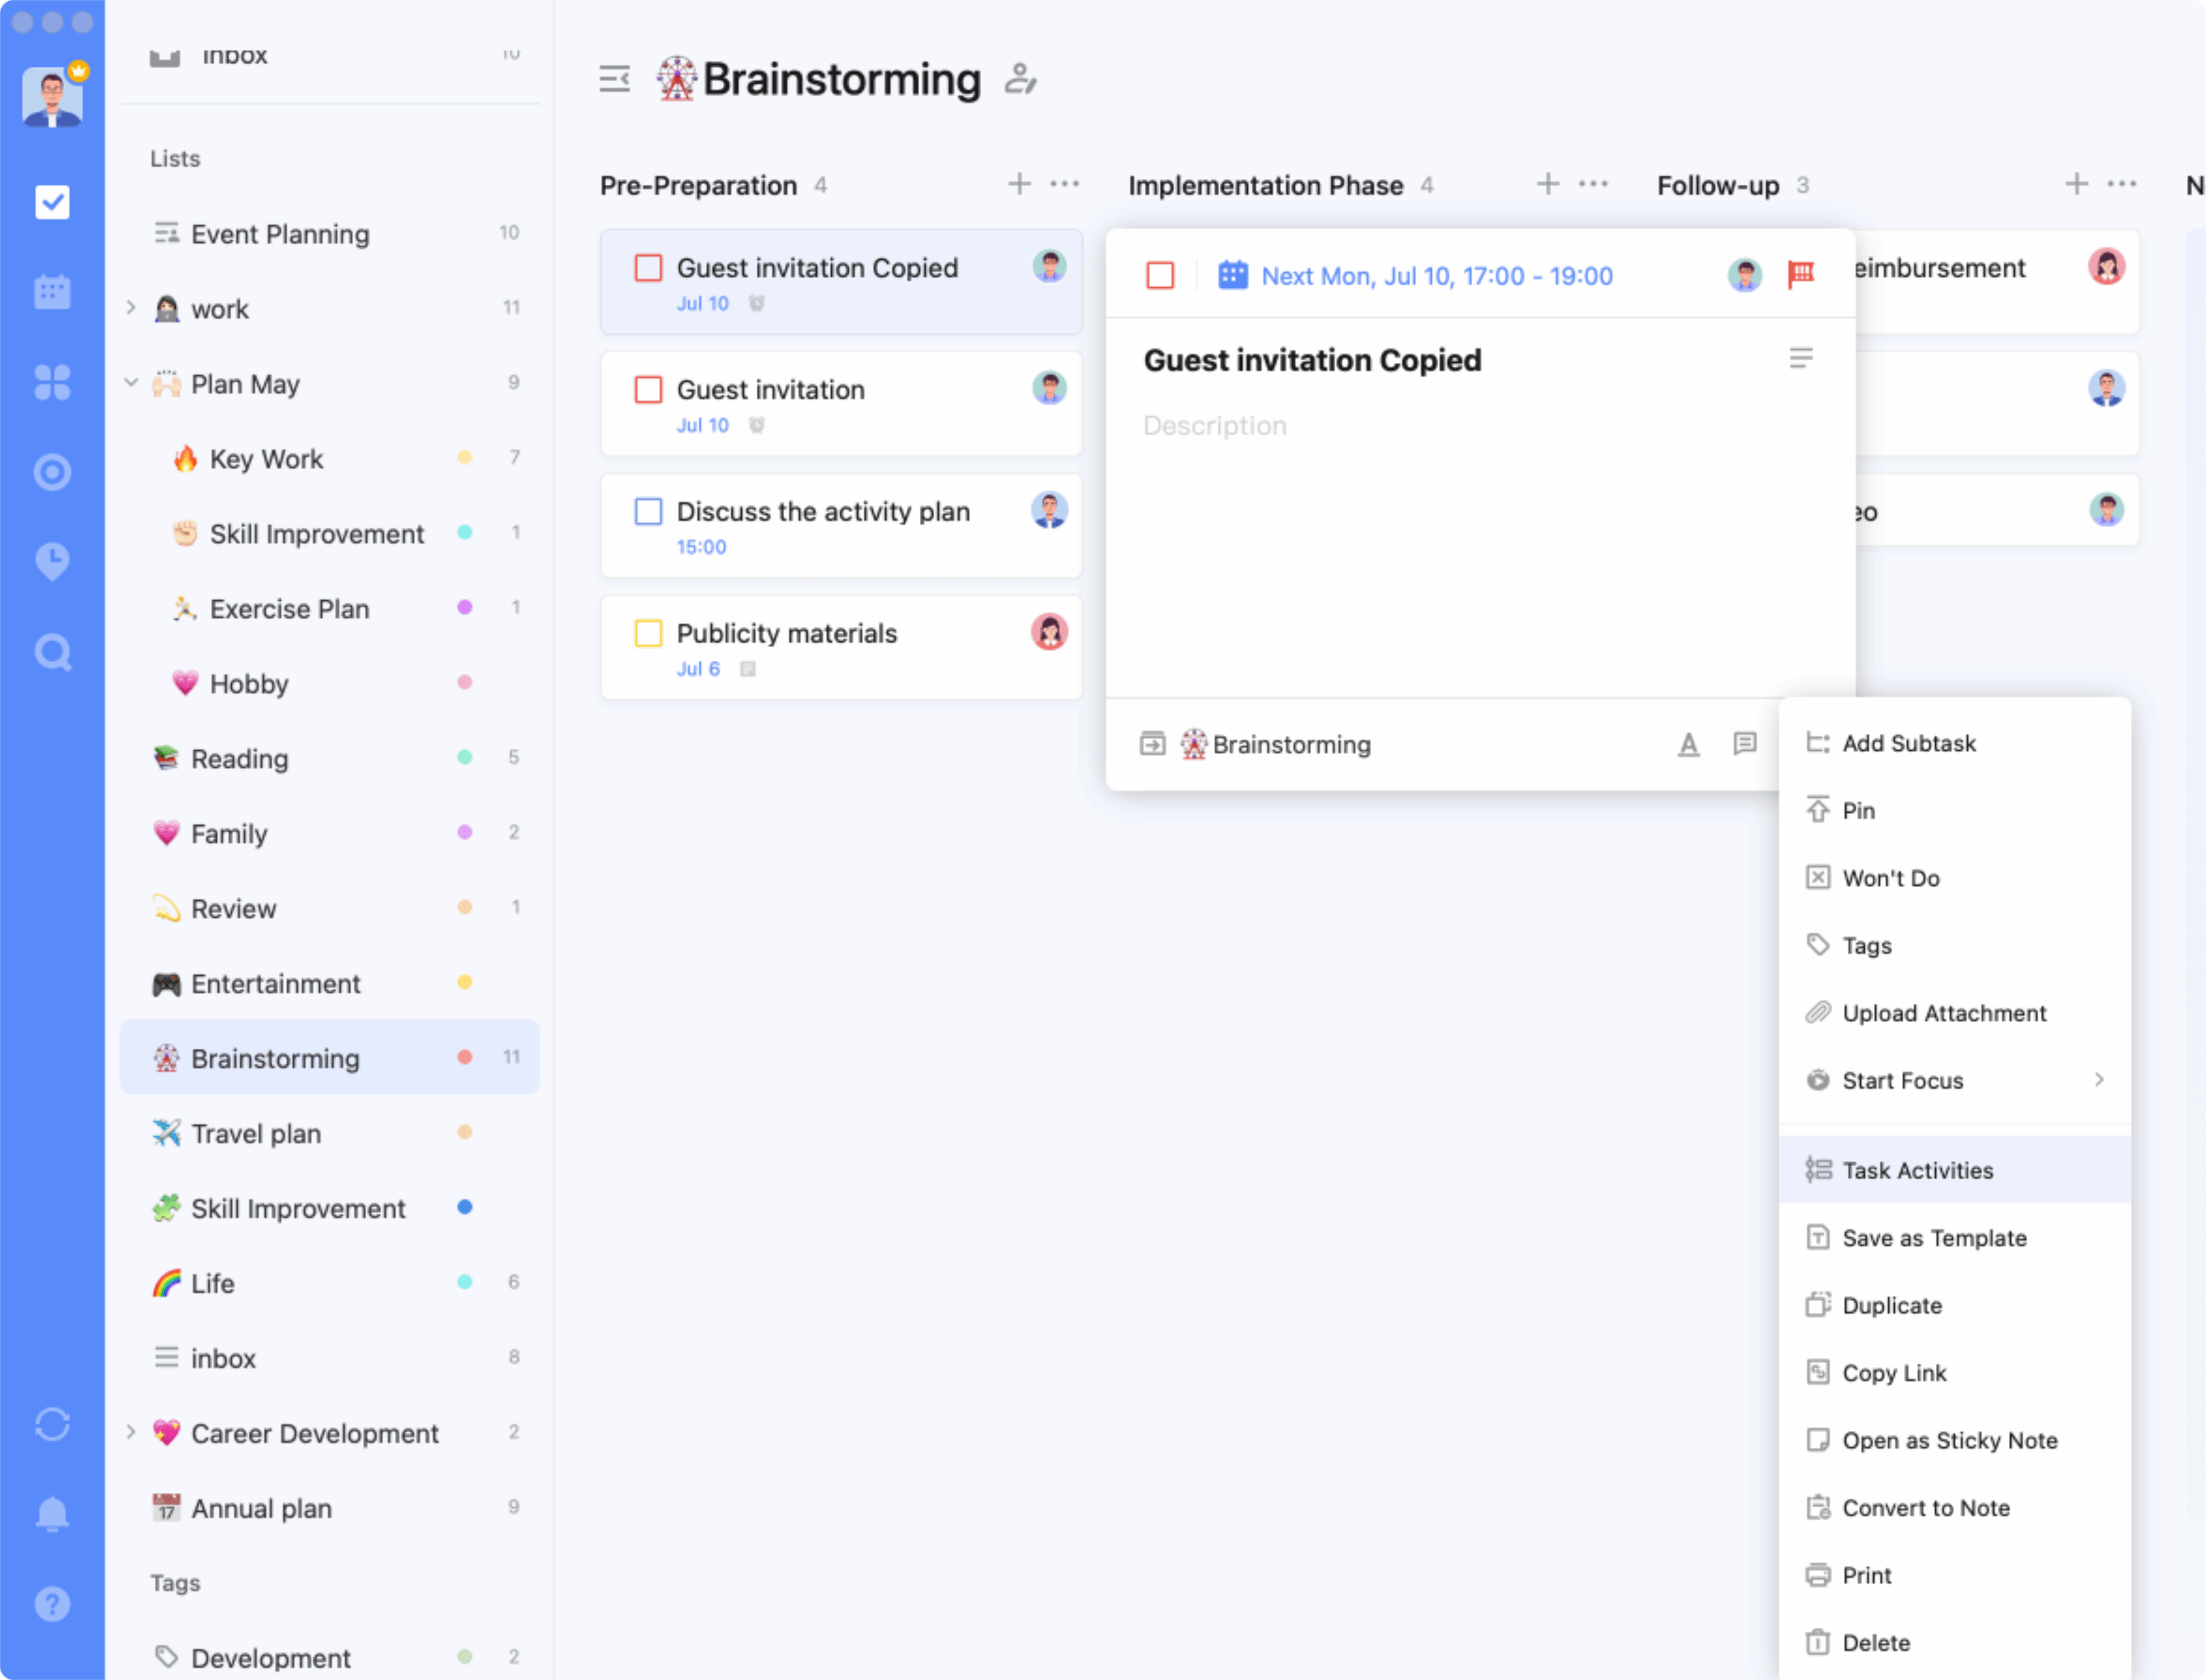2206x1680 pixels.
Task: Mark Guest invitation task complete
Action: point(649,389)
